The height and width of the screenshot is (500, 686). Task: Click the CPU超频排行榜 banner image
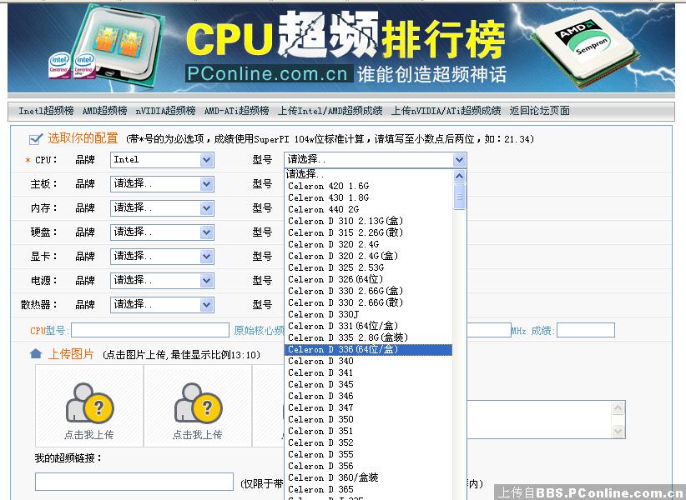coord(341,47)
